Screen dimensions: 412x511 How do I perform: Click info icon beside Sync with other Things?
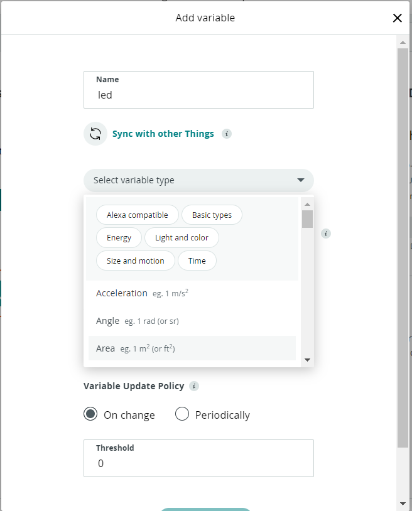(227, 134)
